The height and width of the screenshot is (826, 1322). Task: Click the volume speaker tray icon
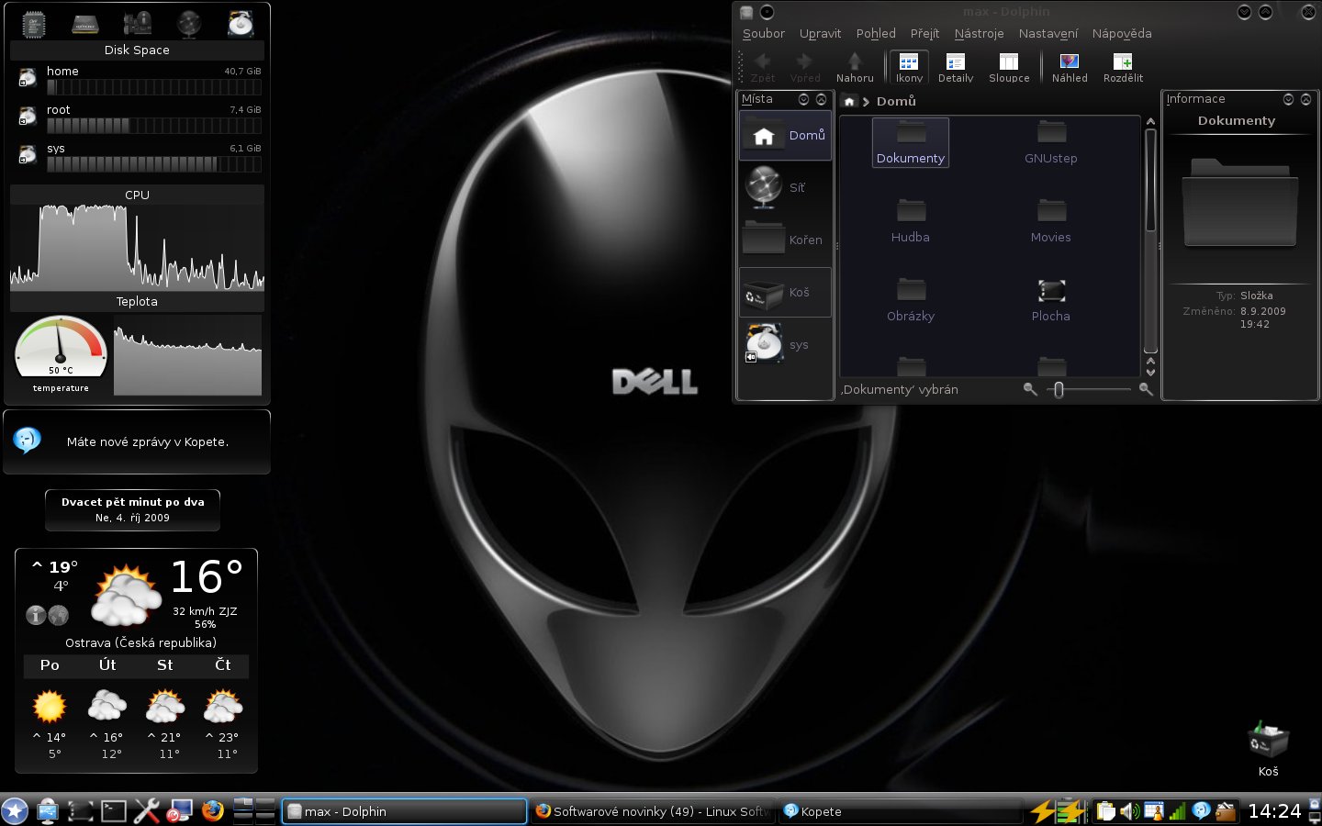point(1130,811)
